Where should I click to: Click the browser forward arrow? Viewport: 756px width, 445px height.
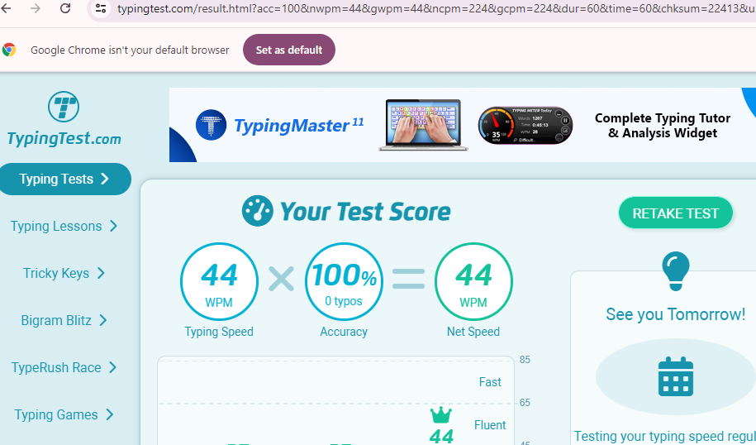coord(36,7)
